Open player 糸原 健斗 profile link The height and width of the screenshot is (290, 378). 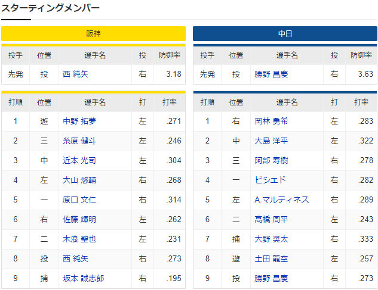79,141
